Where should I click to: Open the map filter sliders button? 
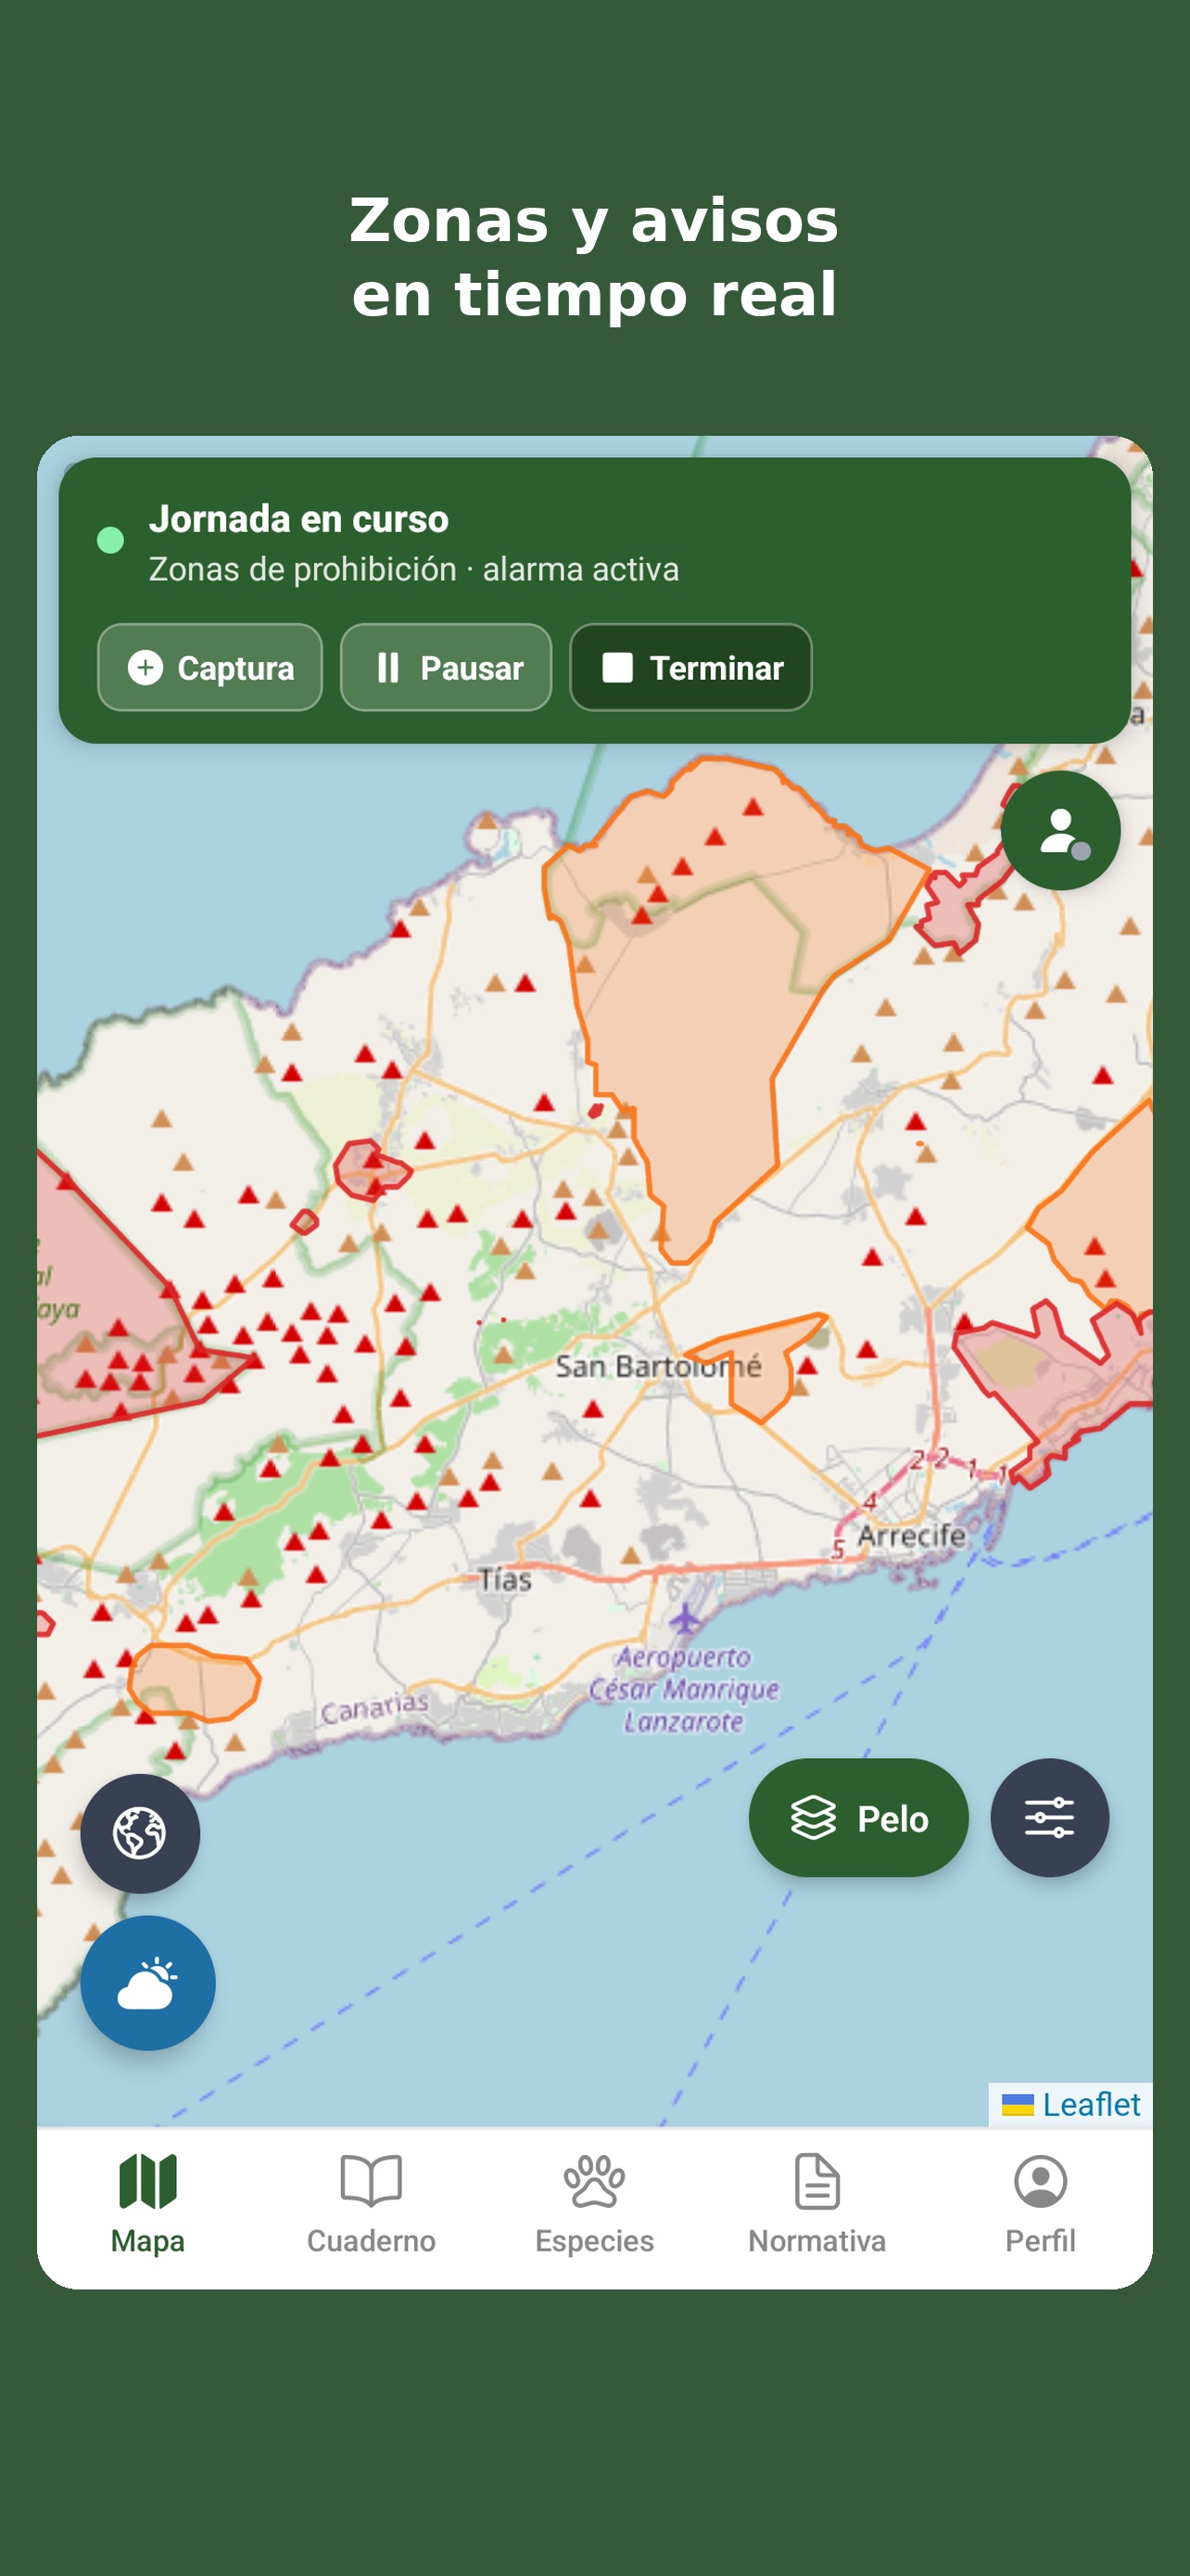(x=1049, y=1817)
